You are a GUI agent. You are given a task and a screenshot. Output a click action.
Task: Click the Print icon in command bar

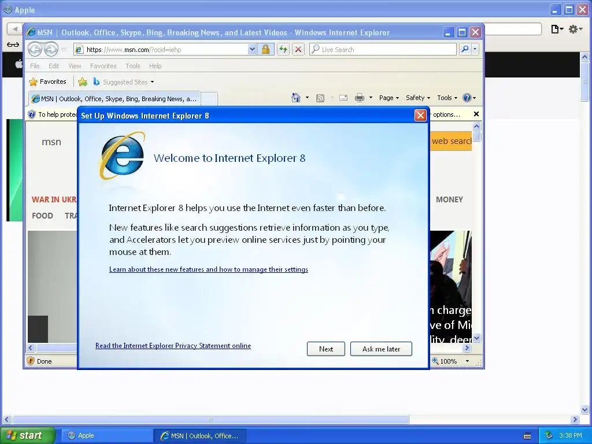360,98
